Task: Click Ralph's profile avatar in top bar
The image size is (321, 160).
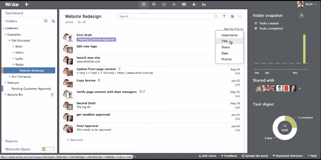Action: (x=300, y=4)
